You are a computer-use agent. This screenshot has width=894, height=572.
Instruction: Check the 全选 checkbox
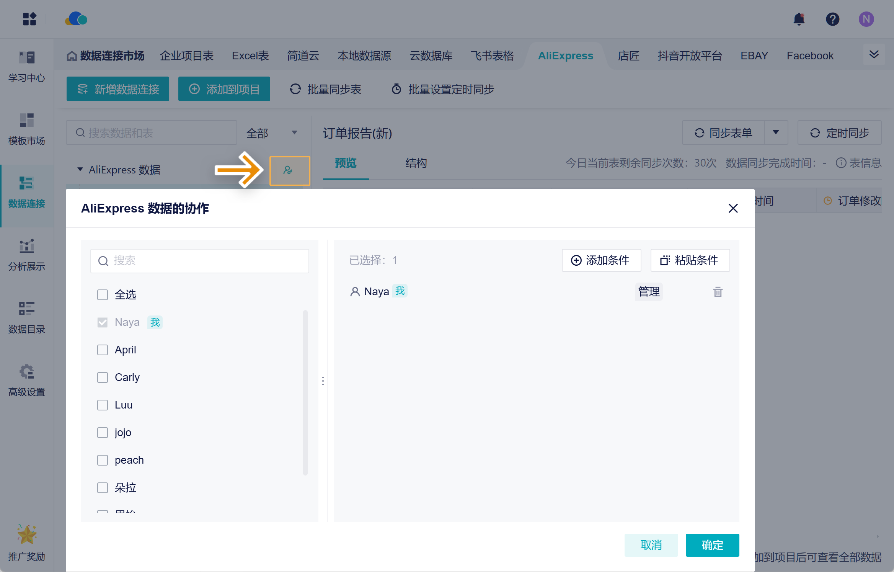pos(103,295)
